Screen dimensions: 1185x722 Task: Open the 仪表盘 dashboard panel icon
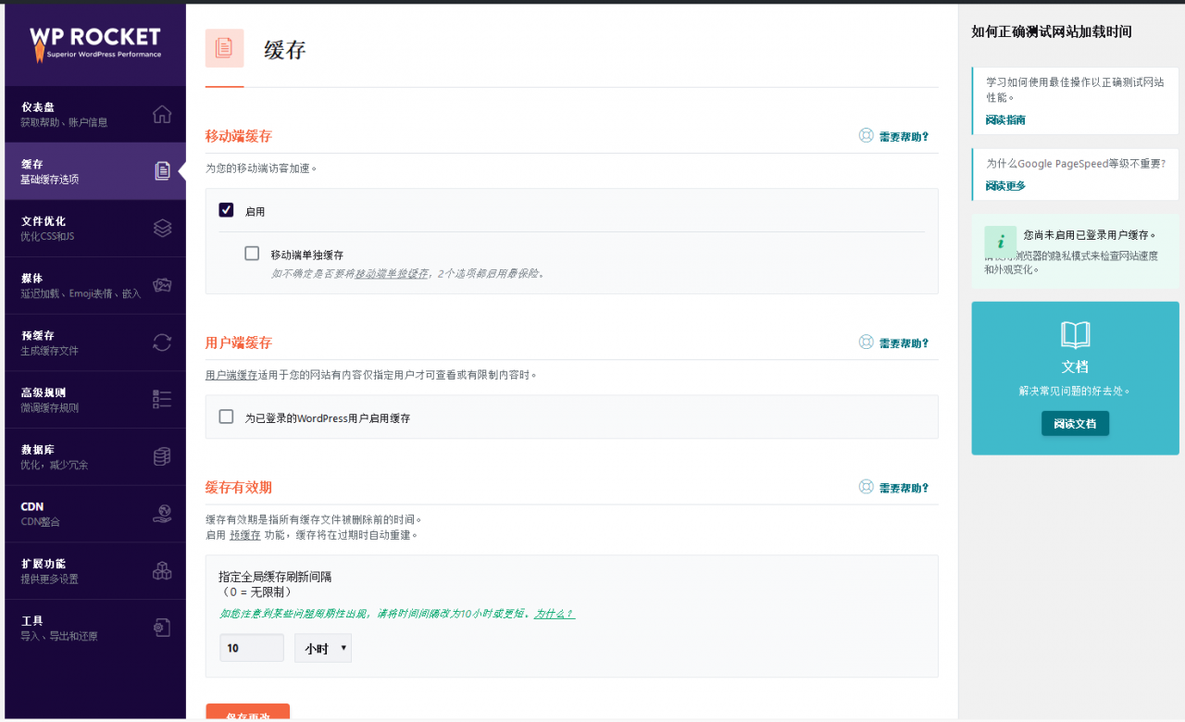tap(162, 113)
